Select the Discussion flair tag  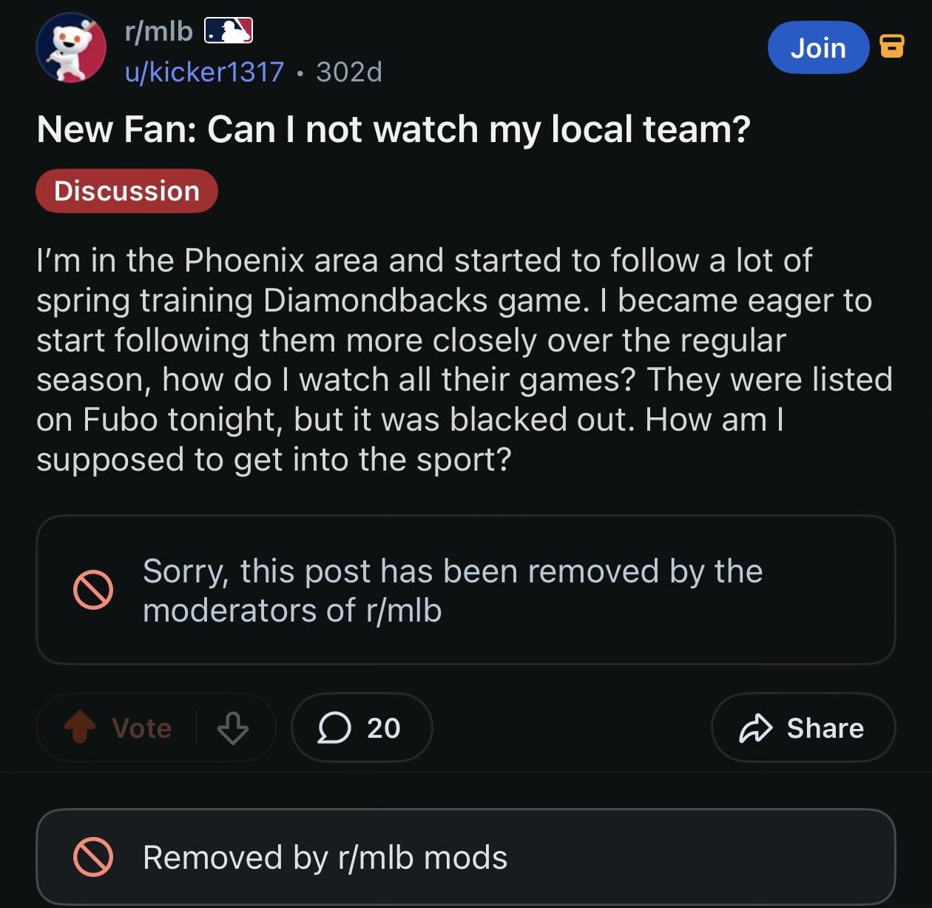point(126,191)
